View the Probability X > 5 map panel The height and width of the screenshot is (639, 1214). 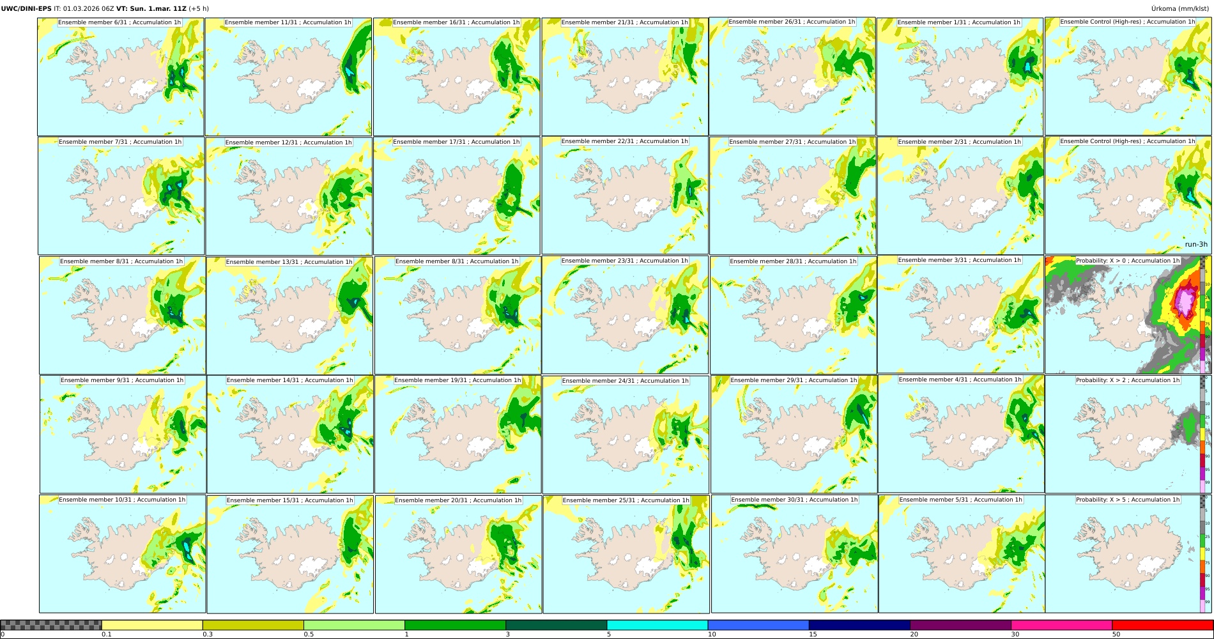click(x=1128, y=553)
